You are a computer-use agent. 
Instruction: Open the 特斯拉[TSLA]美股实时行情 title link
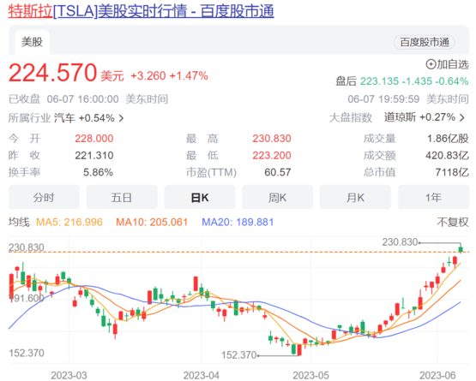(142, 11)
